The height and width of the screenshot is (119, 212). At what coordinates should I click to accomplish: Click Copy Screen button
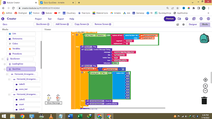click(82, 24)
